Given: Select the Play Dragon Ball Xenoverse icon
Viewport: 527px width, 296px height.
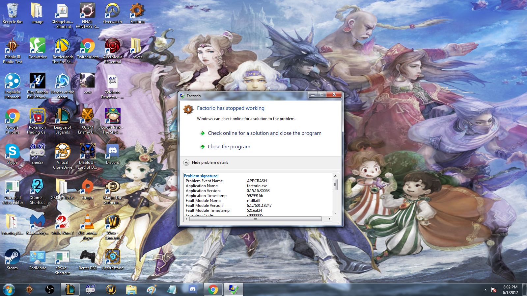Looking at the screenshot, I should pyautogui.click(x=38, y=86).
